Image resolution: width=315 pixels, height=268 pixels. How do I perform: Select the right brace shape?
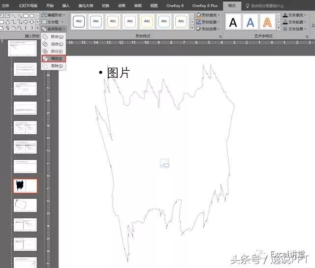(x=31, y=28)
